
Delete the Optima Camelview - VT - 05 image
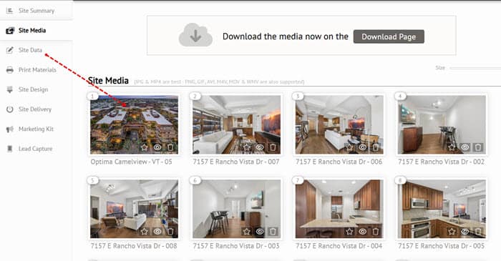tap(170, 147)
